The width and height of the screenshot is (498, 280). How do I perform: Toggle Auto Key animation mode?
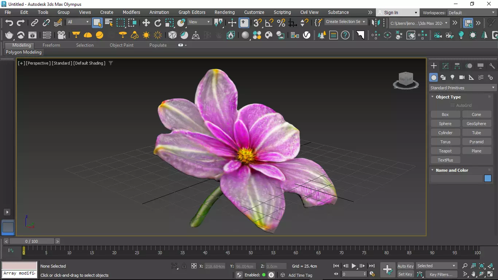click(x=405, y=266)
